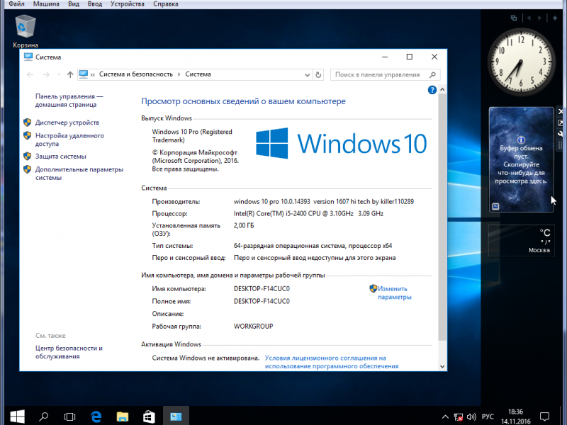Click the Система window title bar icon
The image size is (567, 425).
coord(28,57)
